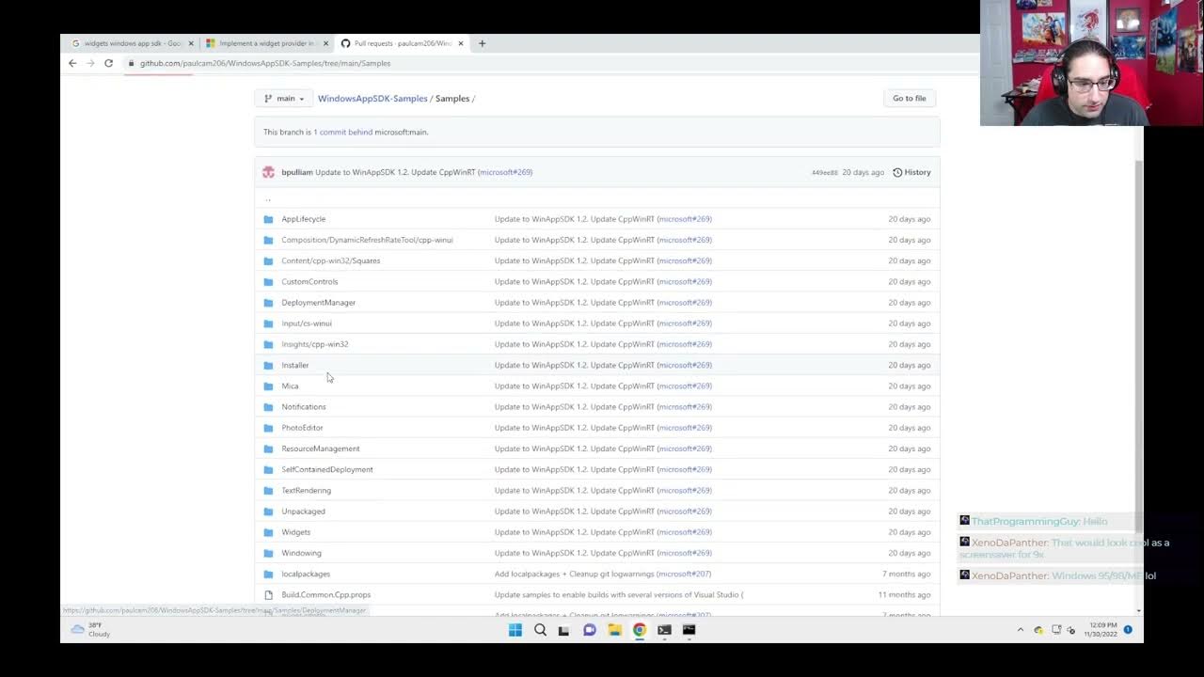Close the Google search tab
Screen dimensions: 1204x677
coord(191,43)
